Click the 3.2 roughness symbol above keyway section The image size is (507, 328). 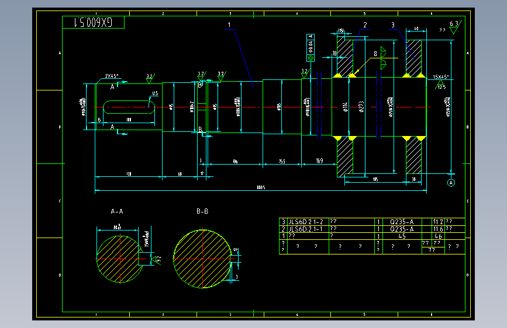[150, 78]
